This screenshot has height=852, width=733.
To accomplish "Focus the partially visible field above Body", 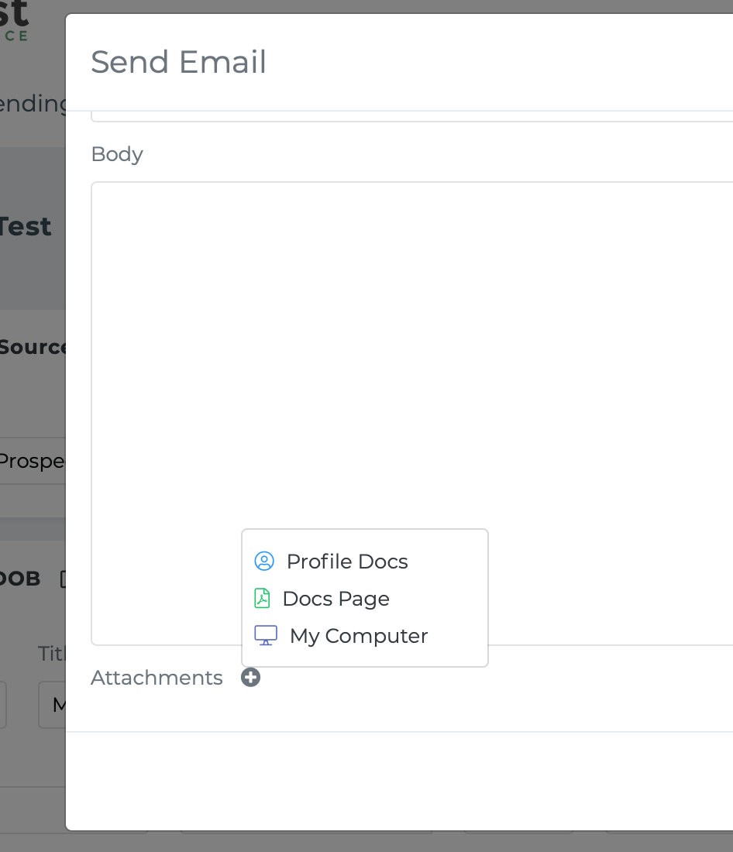I will coord(412,115).
